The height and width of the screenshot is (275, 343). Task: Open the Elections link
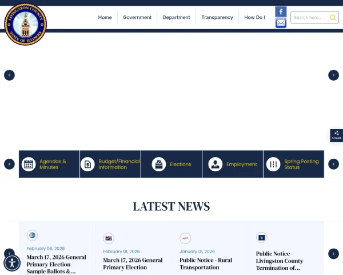(x=181, y=164)
